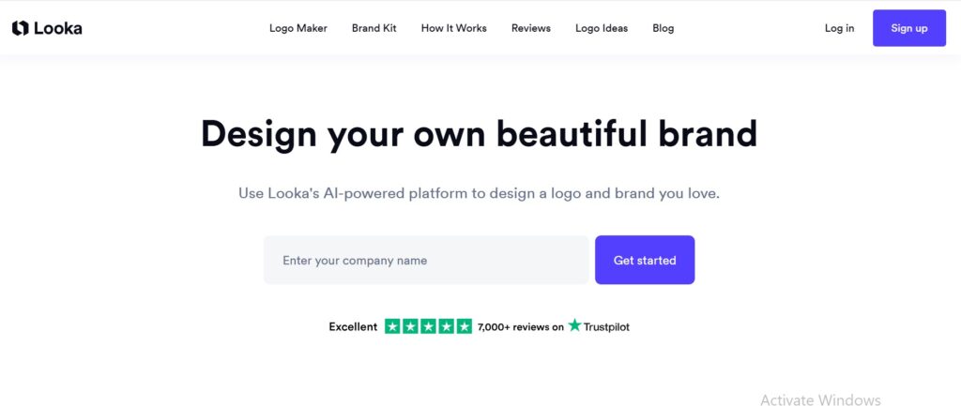Go to the Brand Kit page
961x406 pixels.
374,28
